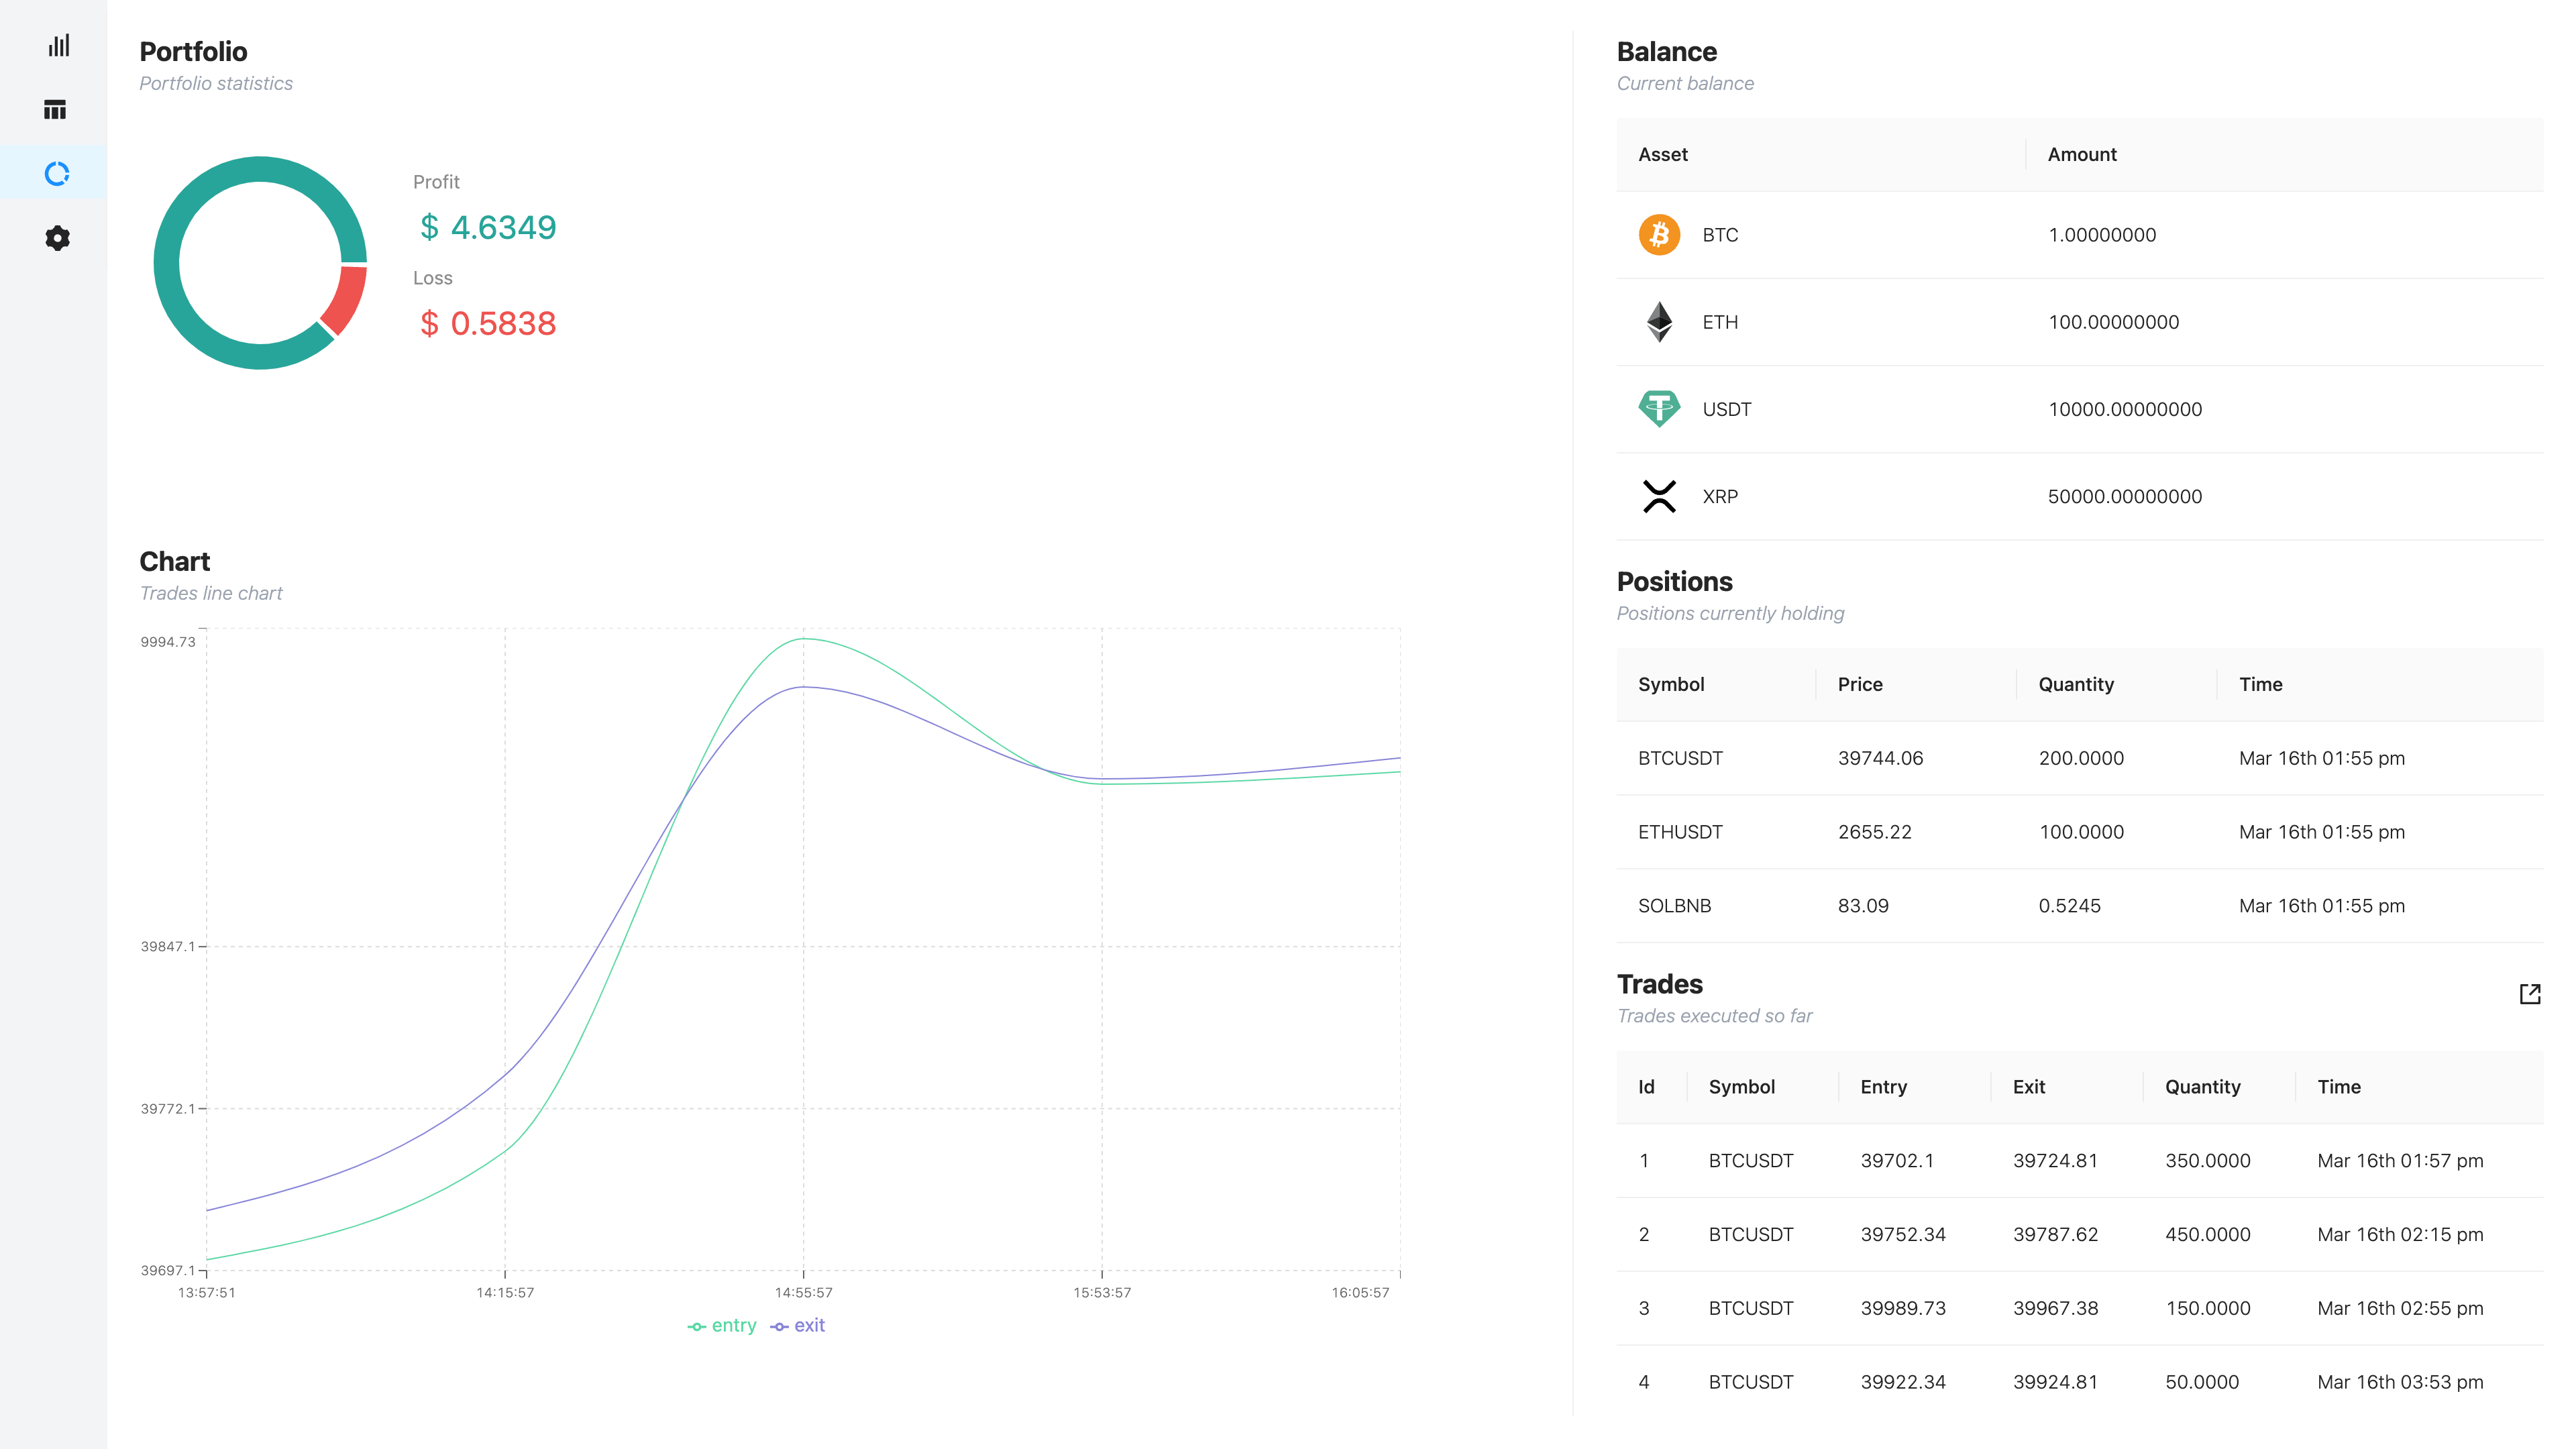
Task: Click the Bitcoin BTC coin icon
Action: pos(1659,235)
